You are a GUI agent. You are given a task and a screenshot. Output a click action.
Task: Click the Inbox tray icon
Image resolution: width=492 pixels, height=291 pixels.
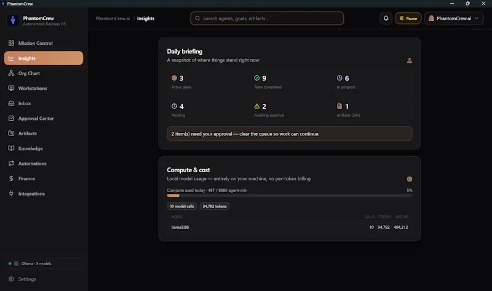[x=11, y=103]
